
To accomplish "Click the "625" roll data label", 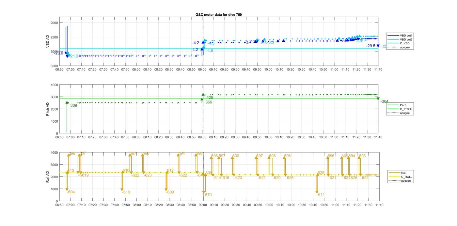I will click(x=321, y=173).
